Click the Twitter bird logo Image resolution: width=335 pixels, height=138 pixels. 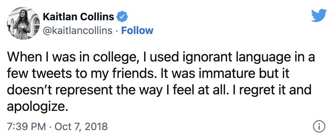click(318, 14)
